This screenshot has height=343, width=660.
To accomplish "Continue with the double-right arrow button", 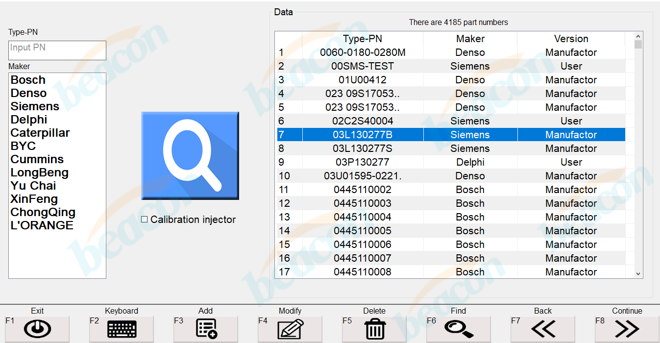I will (627, 329).
